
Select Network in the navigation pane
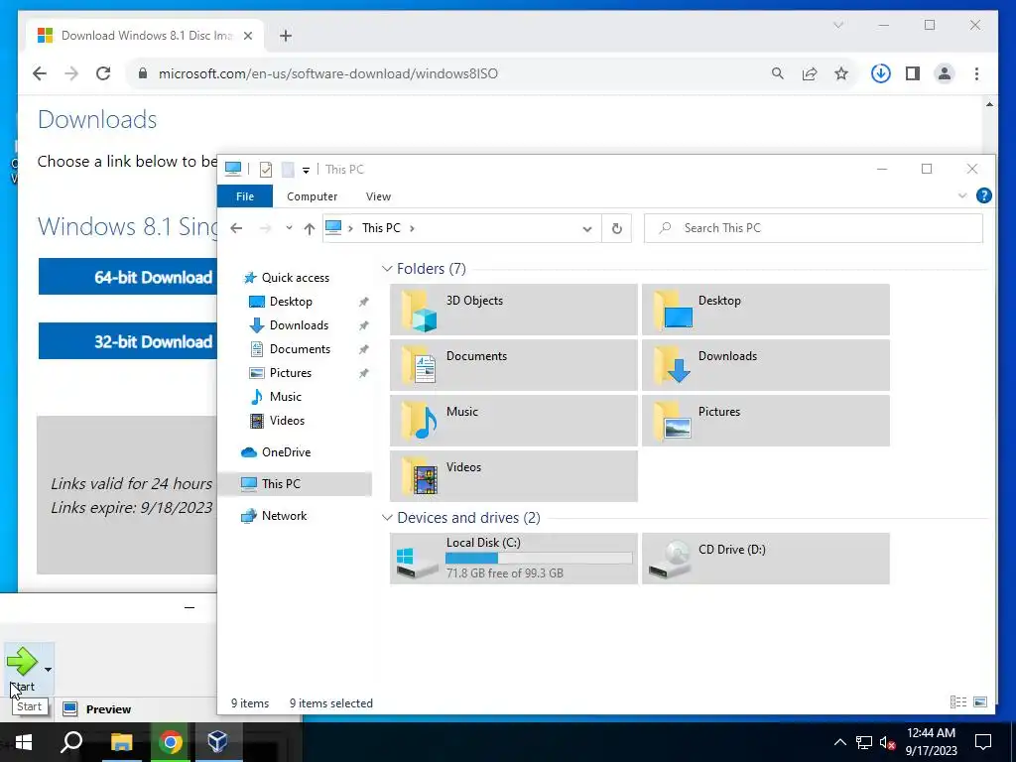(x=284, y=516)
